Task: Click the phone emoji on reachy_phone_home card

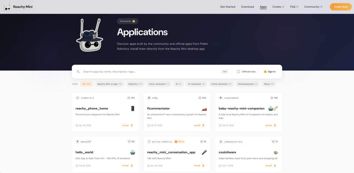Action: click(133, 108)
